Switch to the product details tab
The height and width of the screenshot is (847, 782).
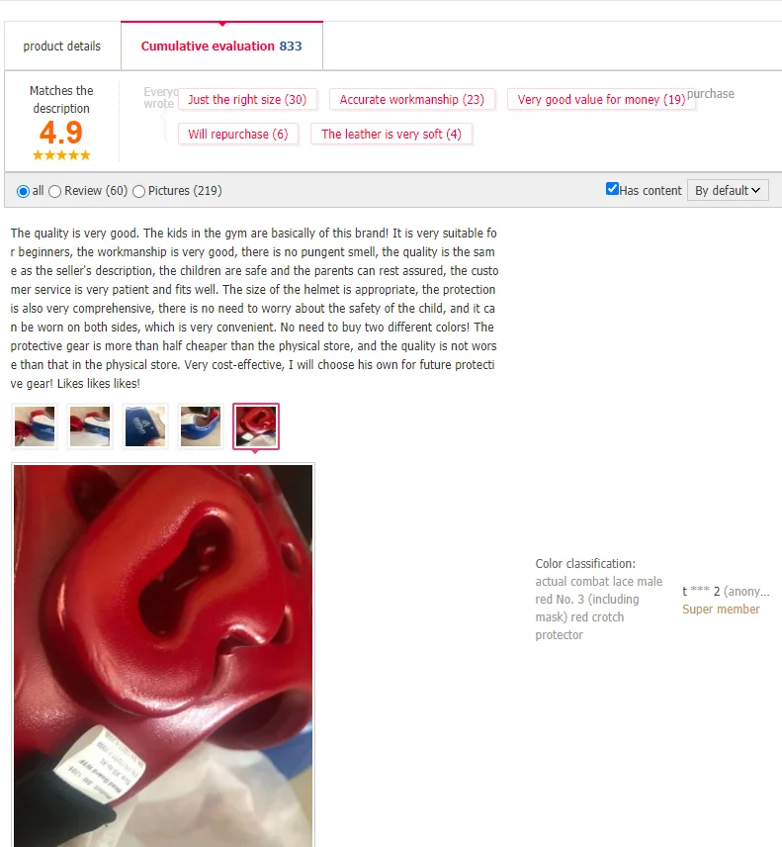click(62, 46)
